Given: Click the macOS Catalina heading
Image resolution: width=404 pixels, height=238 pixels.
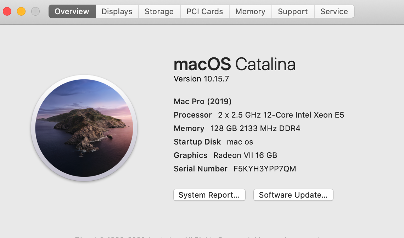Looking at the screenshot, I should pos(234,64).
